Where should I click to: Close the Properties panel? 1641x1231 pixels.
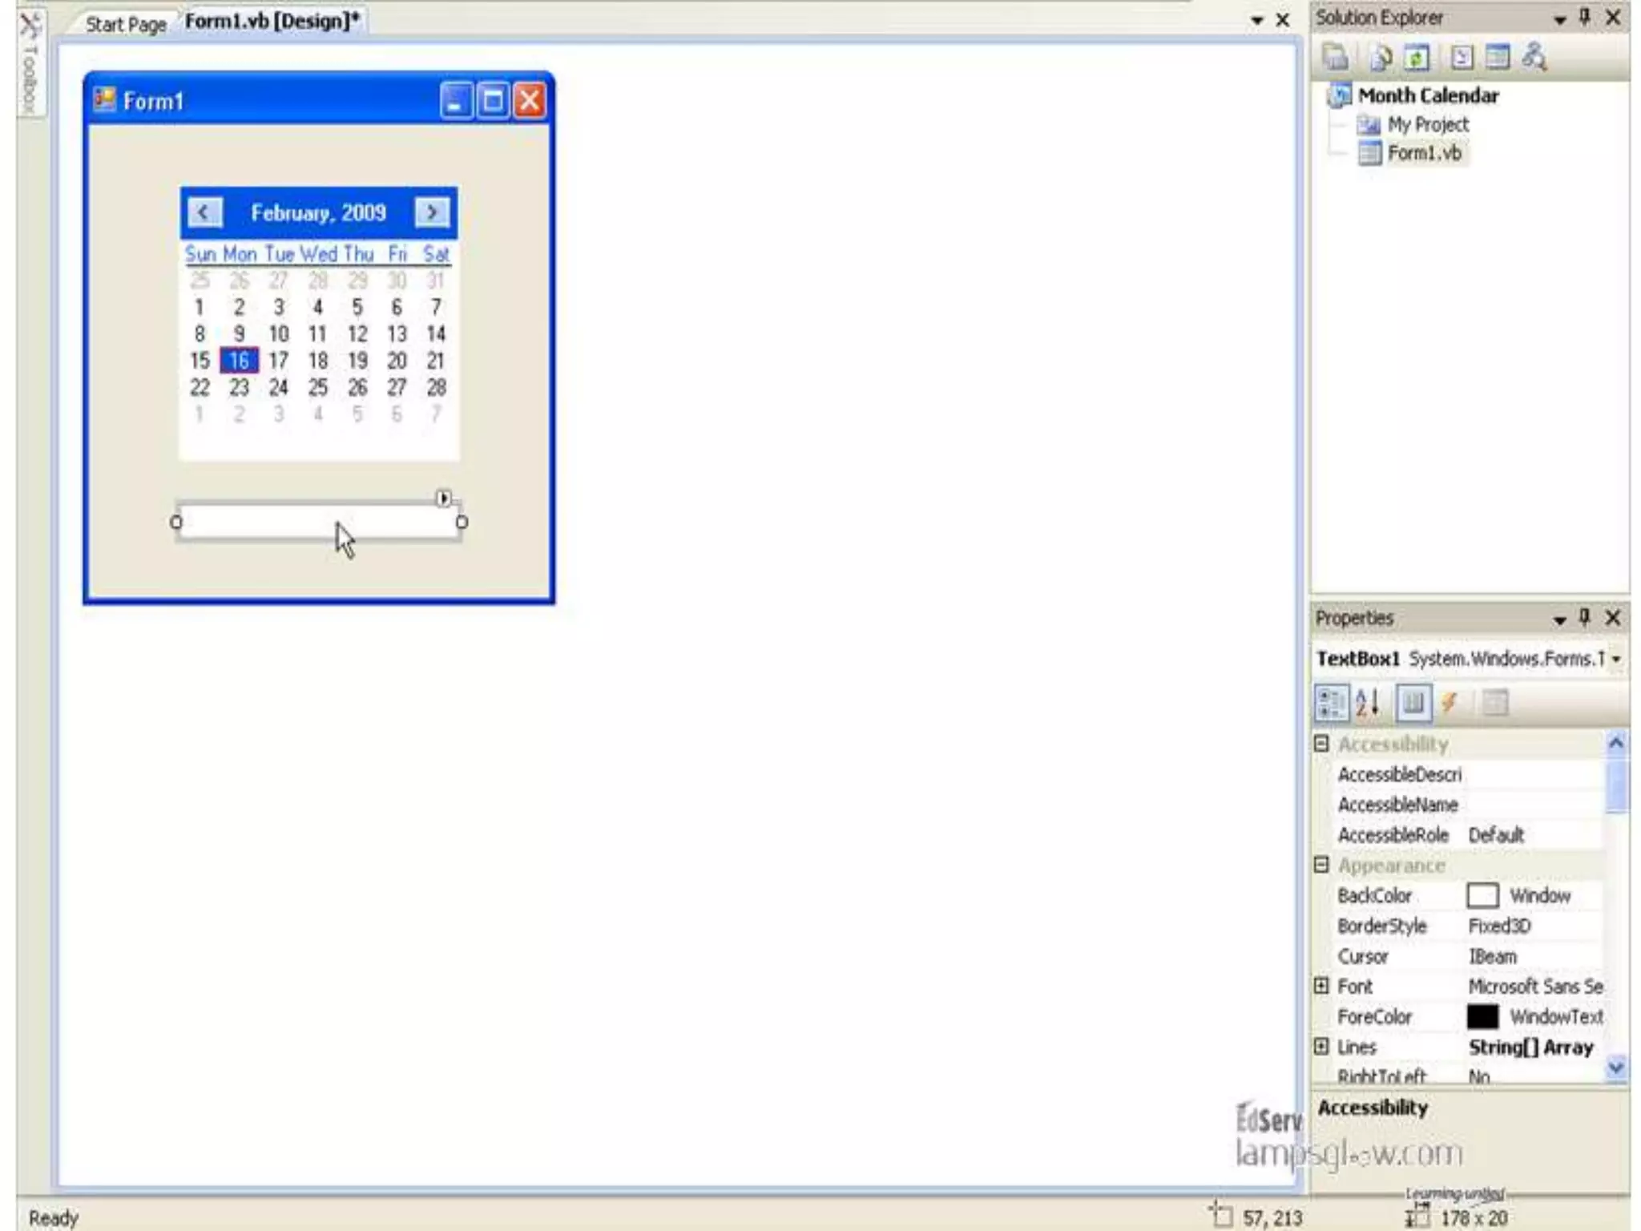click(1613, 617)
